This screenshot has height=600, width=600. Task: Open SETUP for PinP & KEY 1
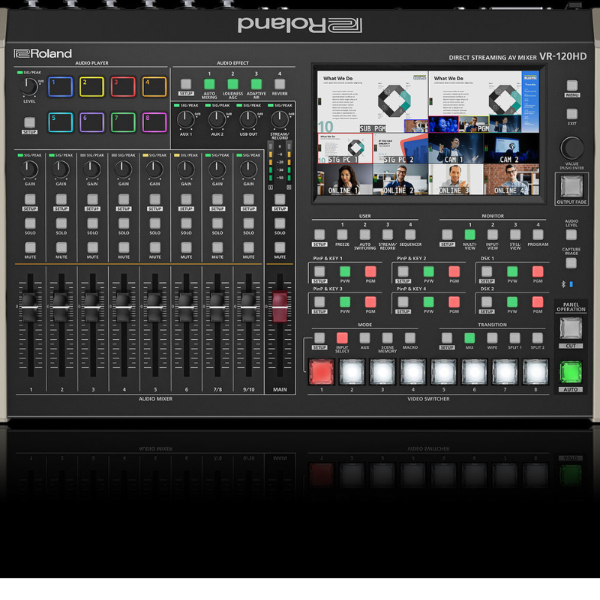[319, 271]
